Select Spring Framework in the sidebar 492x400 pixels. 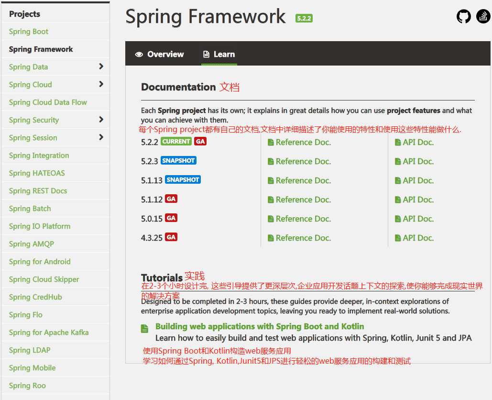(41, 49)
